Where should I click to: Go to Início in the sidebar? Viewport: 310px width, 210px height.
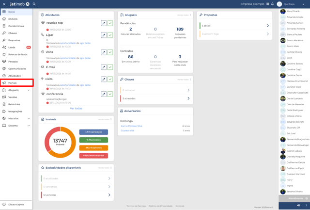16,12
